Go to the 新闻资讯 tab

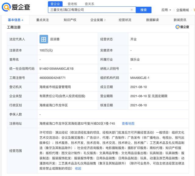180,20
